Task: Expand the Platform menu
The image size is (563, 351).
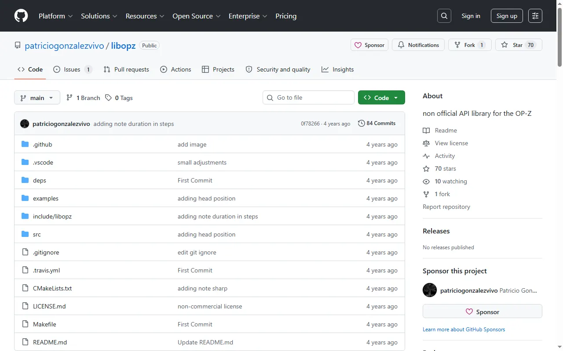Action: (x=55, y=16)
